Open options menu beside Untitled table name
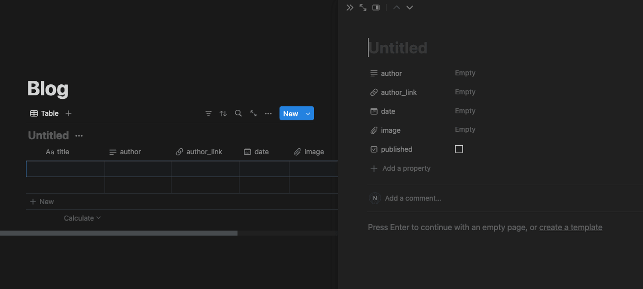The height and width of the screenshot is (289, 643). [78, 135]
